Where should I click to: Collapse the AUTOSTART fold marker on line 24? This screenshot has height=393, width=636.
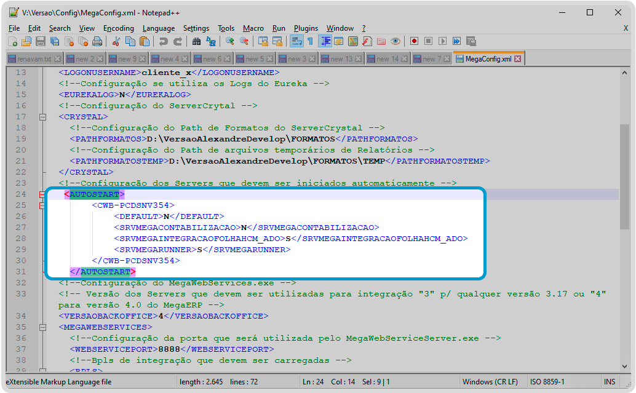pos(42,194)
